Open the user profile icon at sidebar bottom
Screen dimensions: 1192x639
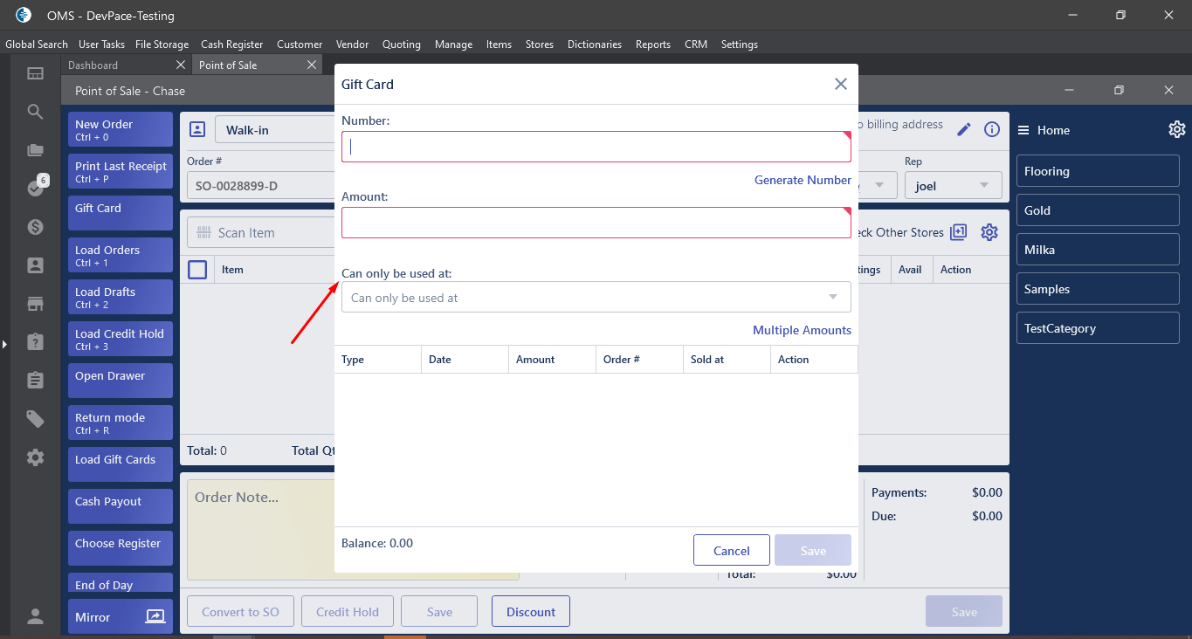coord(35,617)
